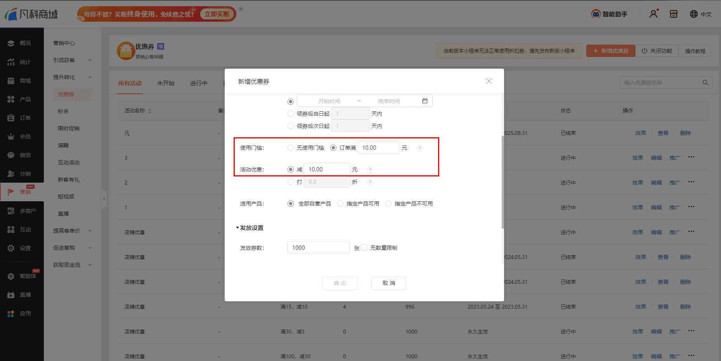Click the globe language icon

coord(693,14)
